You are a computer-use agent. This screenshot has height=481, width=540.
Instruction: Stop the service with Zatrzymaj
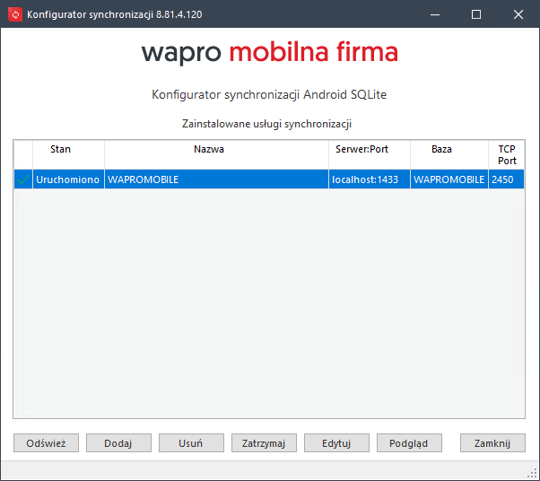tap(264, 443)
